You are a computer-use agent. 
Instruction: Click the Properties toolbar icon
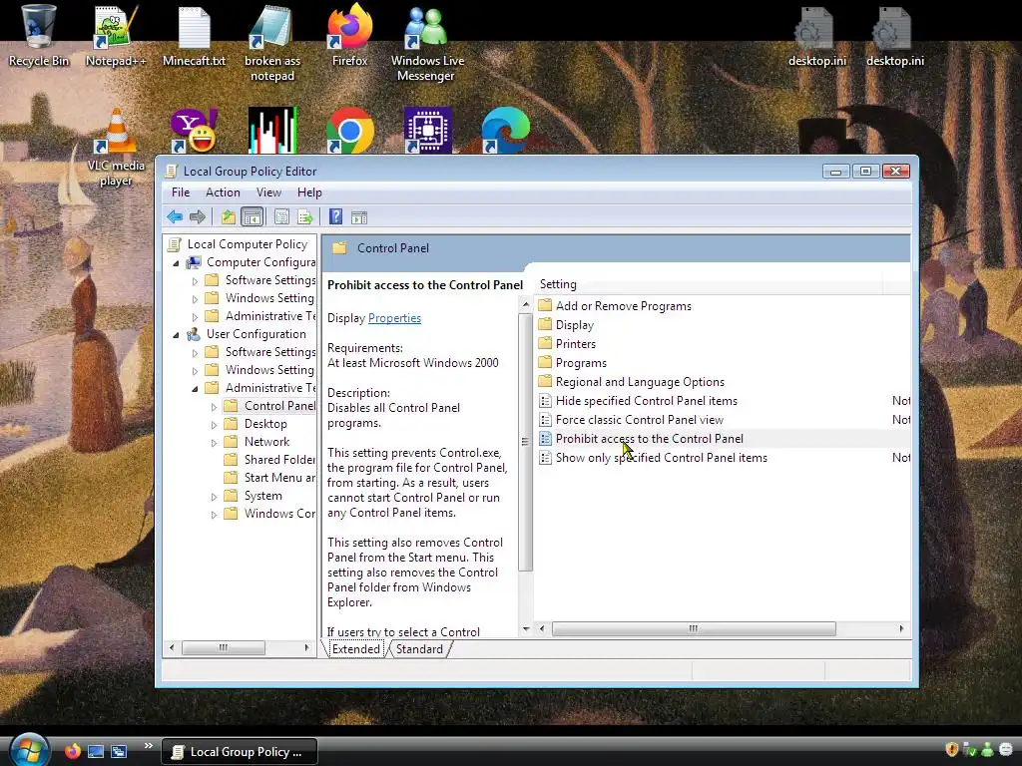click(281, 216)
